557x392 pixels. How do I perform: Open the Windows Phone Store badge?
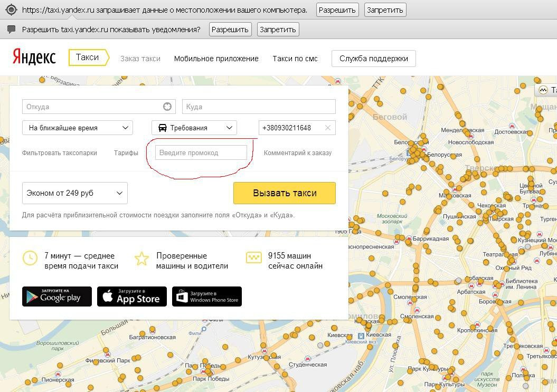click(x=207, y=297)
